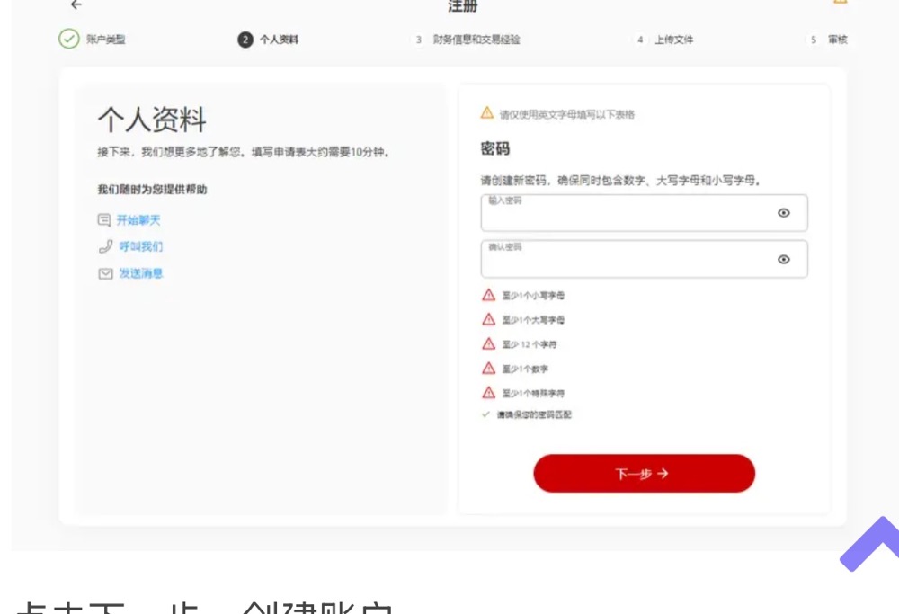Focus the 输入密码 field

(644, 213)
